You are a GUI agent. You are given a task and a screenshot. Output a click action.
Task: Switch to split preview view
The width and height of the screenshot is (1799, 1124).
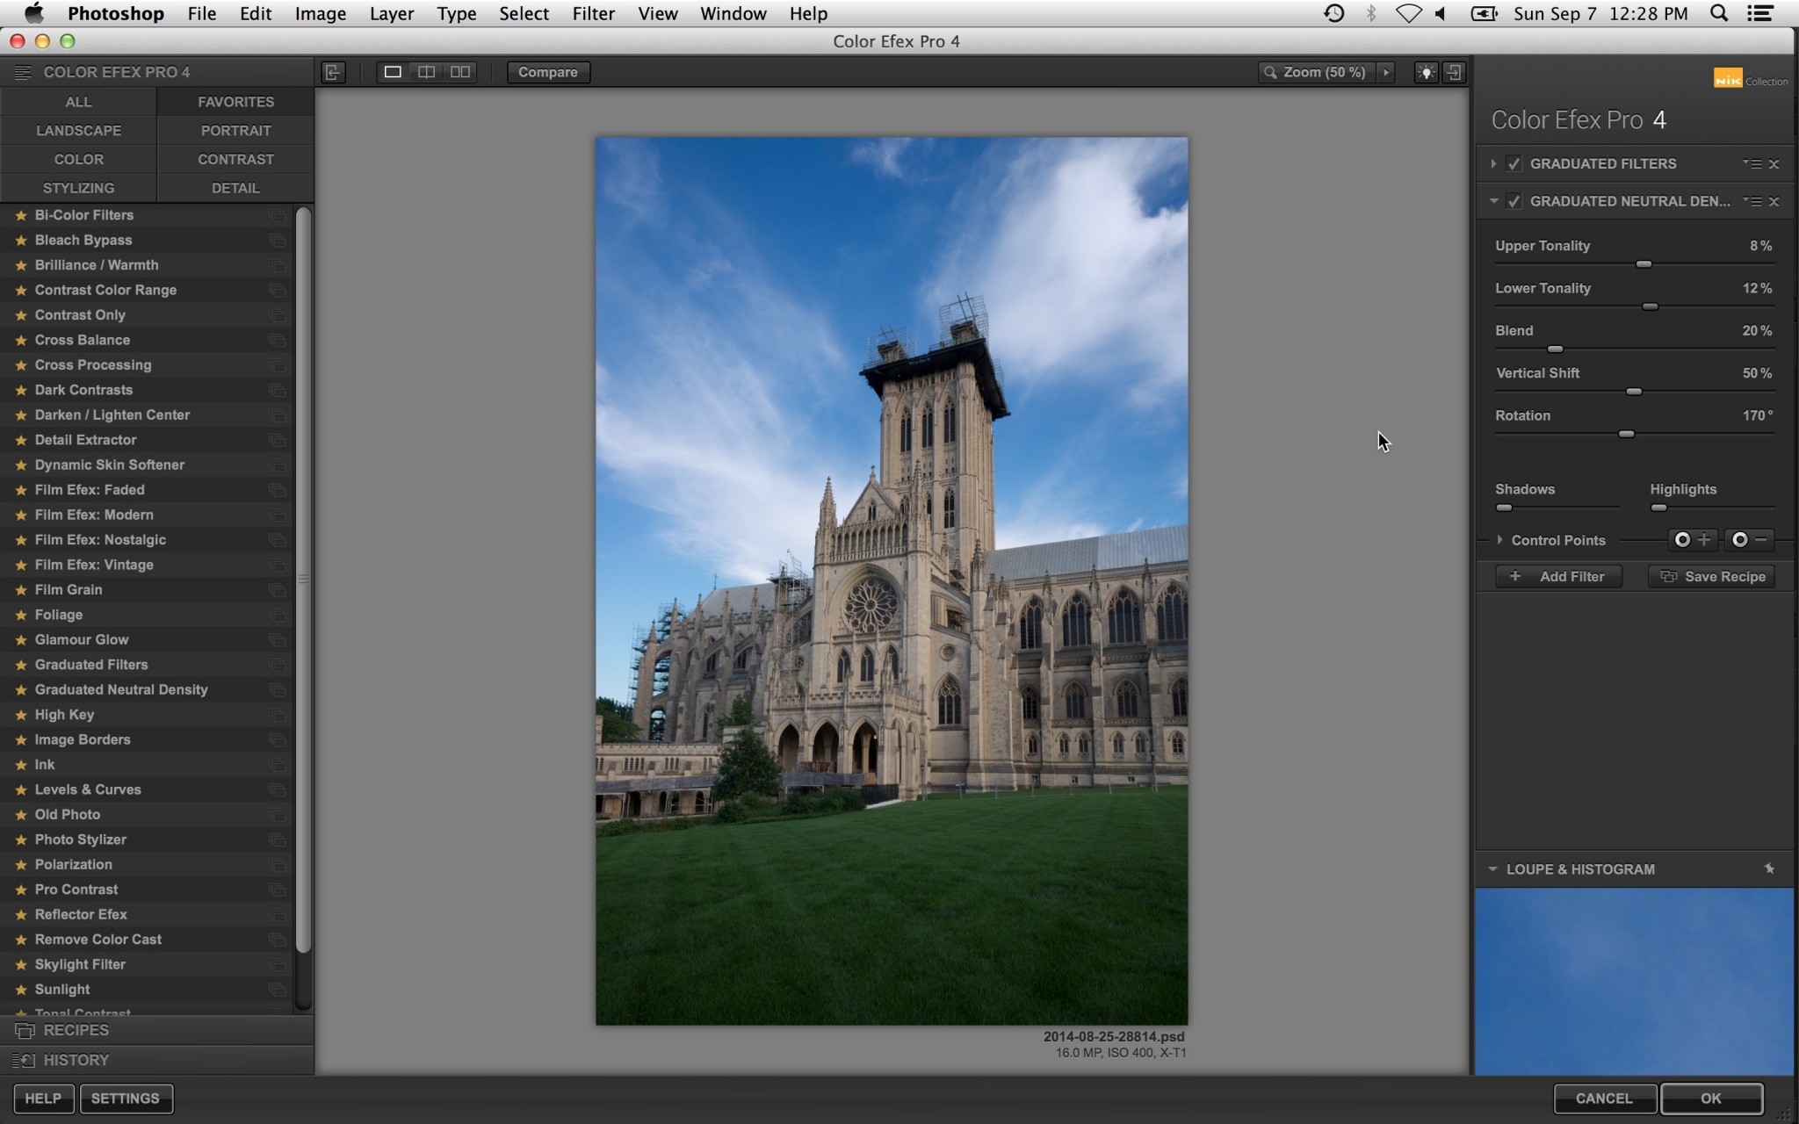click(426, 72)
